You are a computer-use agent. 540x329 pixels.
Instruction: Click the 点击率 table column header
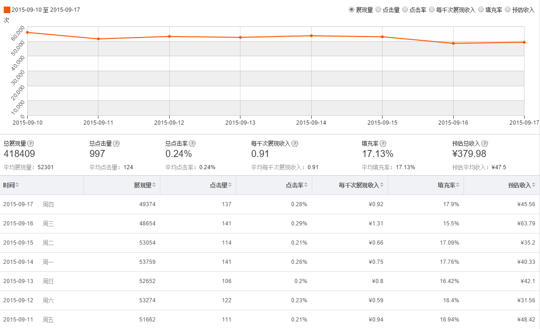(x=294, y=185)
